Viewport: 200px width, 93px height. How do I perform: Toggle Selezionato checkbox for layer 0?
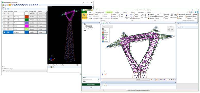pyautogui.click(x=8, y=14)
